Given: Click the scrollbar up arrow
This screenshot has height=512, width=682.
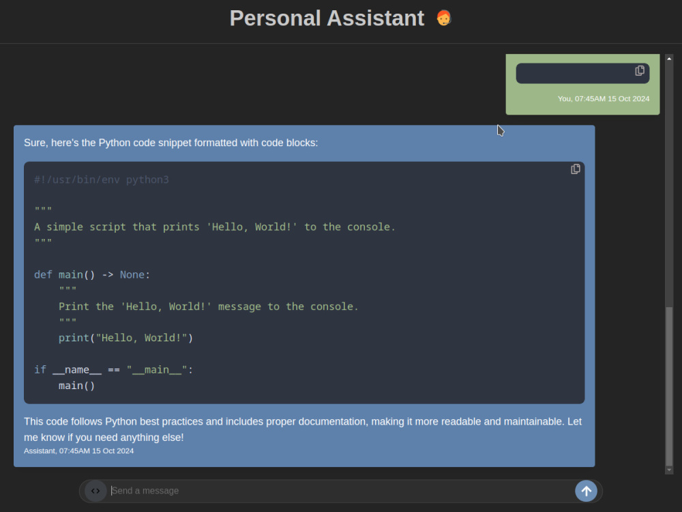Looking at the screenshot, I should pyautogui.click(x=669, y=58).
